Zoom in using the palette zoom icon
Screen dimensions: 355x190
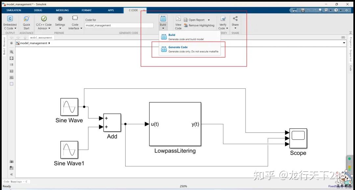[12, 52]
